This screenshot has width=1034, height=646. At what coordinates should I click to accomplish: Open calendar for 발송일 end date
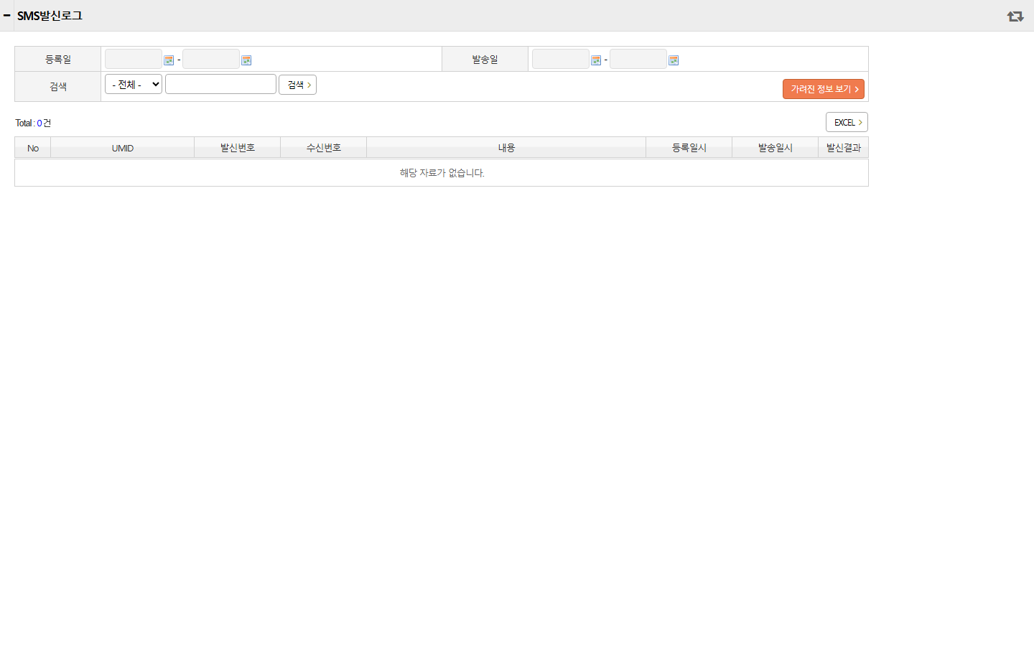click(x=674, y=60)
